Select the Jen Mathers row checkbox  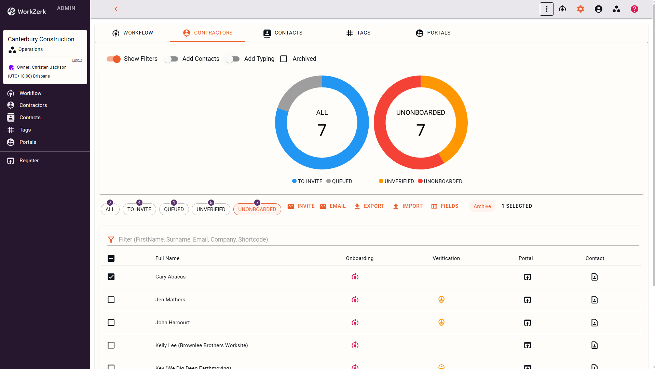coord(111,300)
